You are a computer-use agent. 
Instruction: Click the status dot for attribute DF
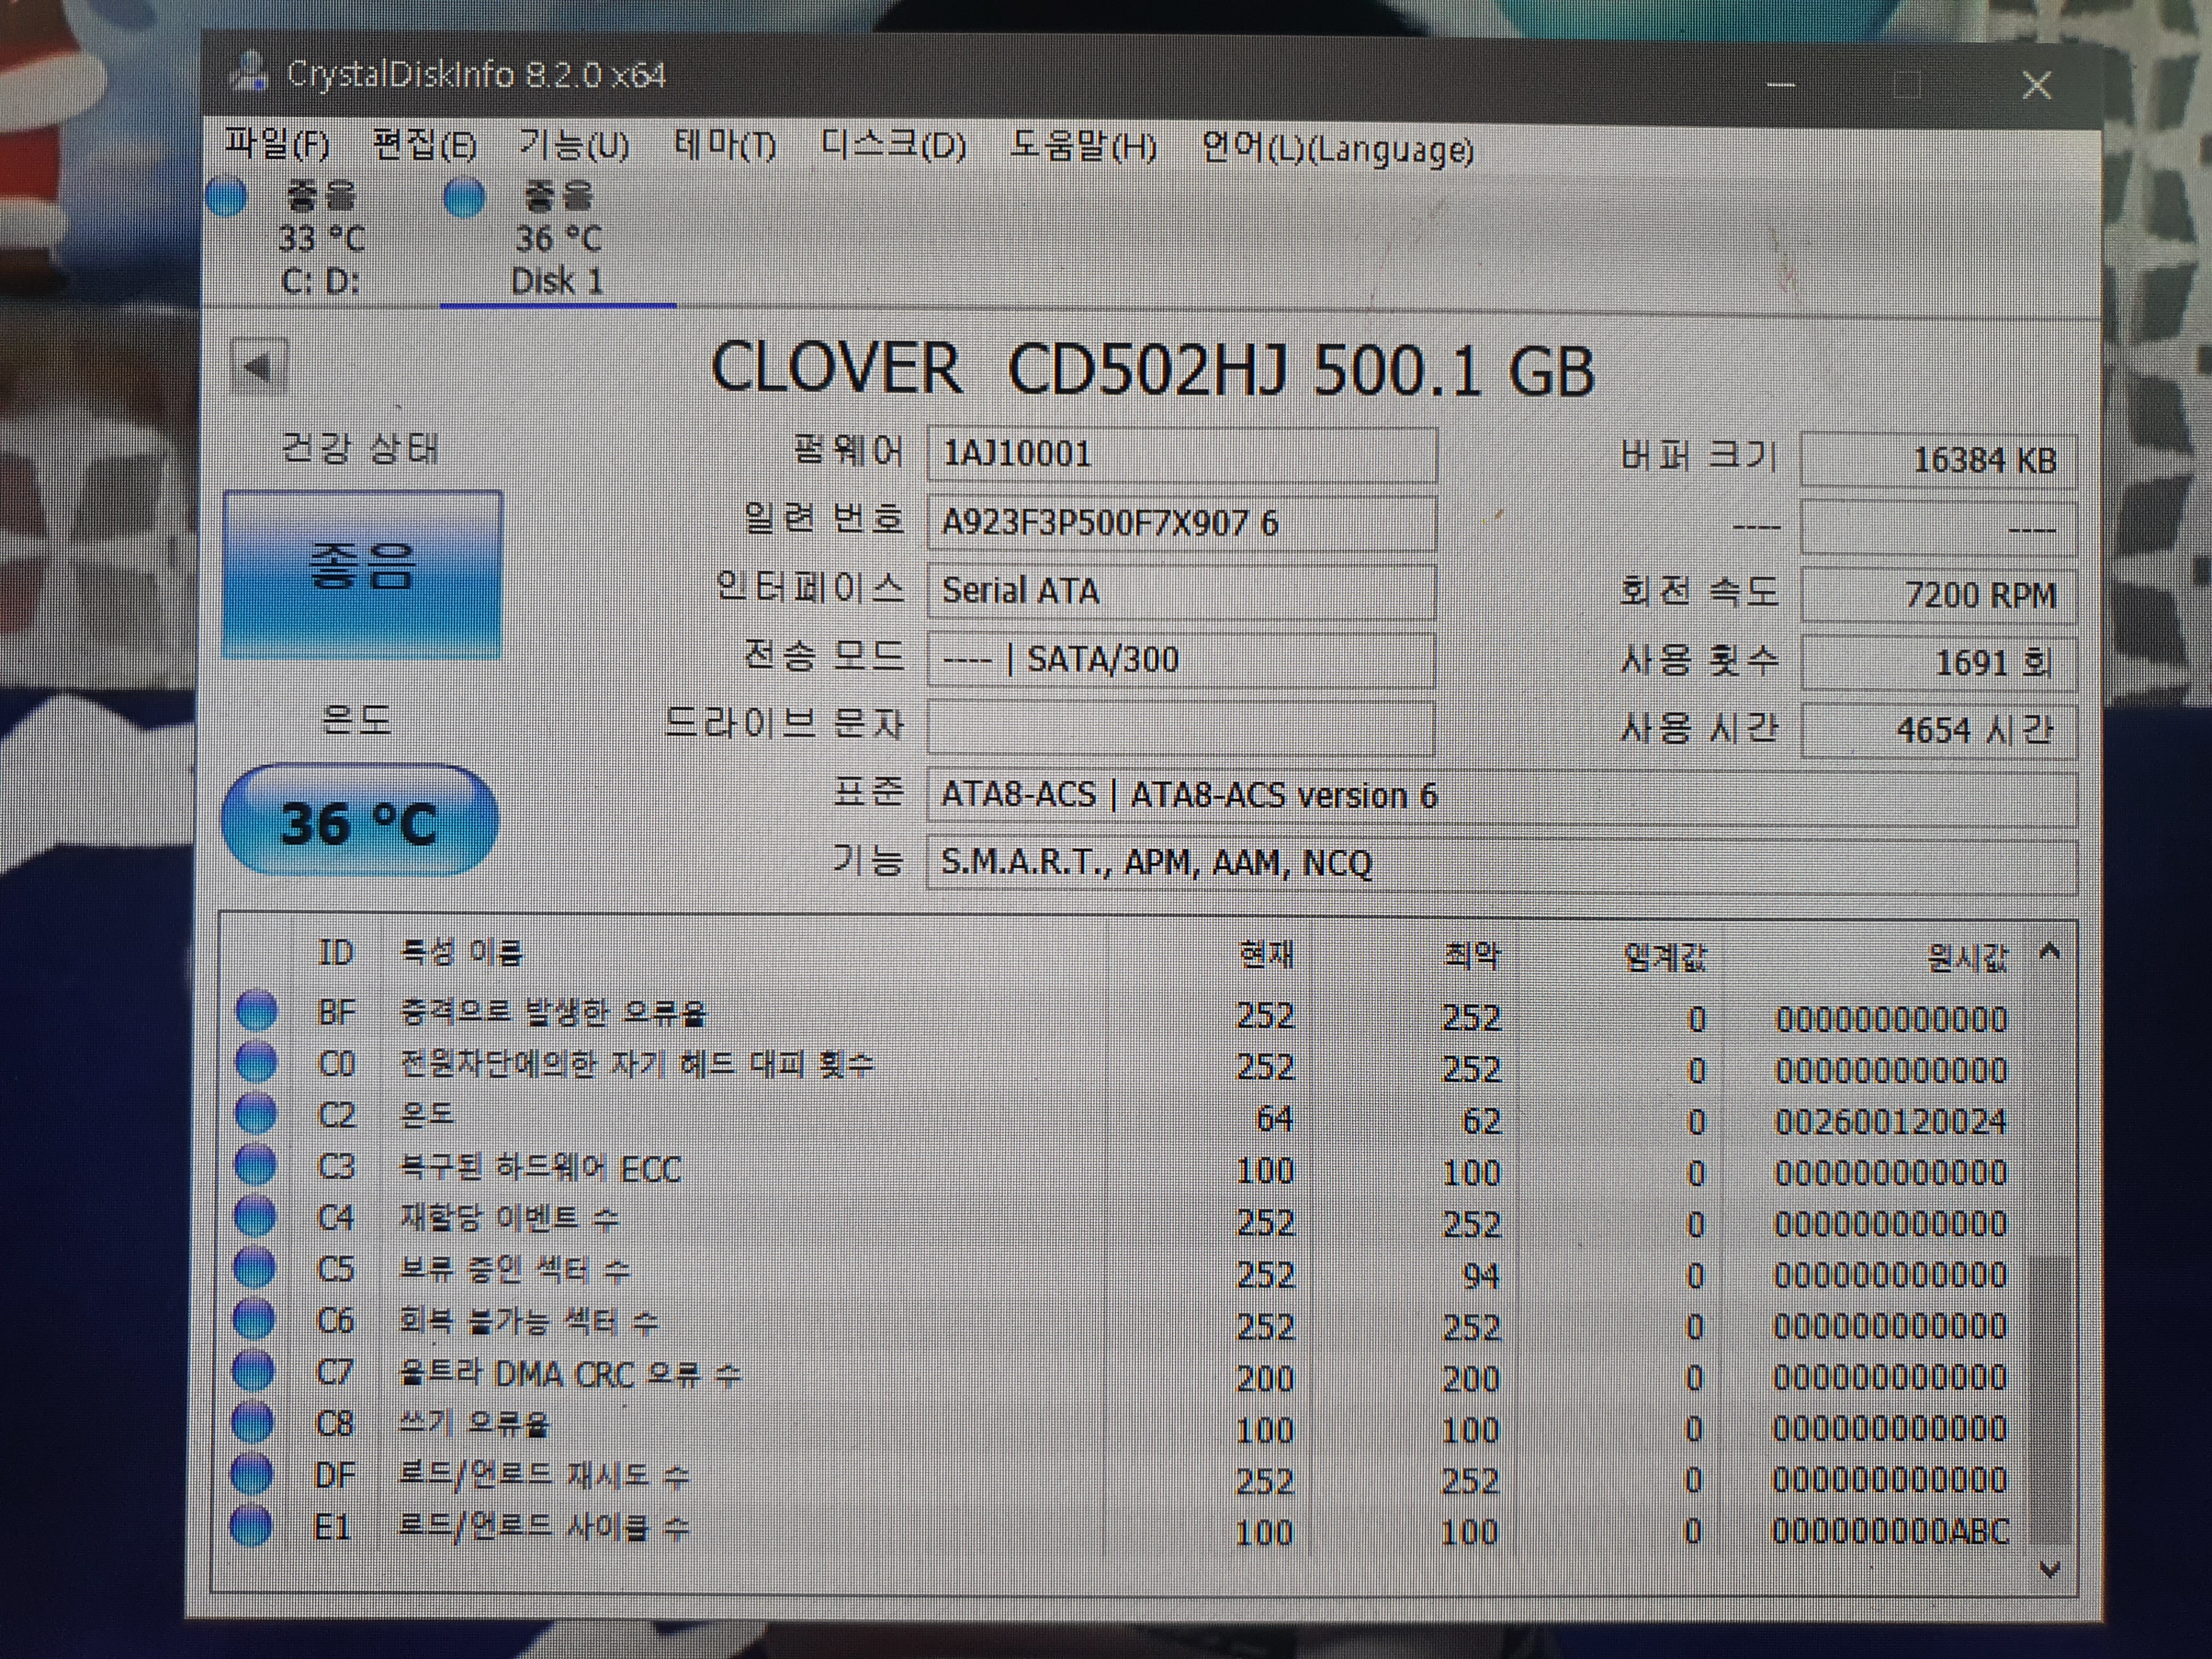[x=252, y=1473]
